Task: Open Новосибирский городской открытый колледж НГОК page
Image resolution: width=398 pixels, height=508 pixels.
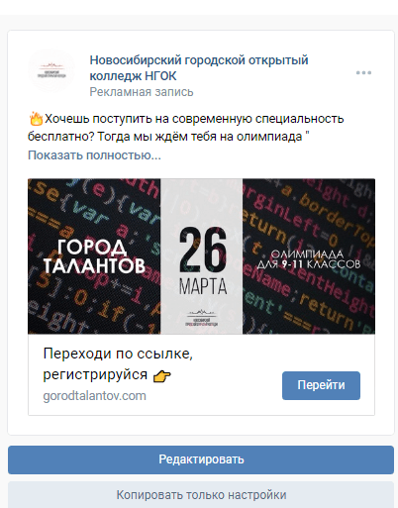Action: click(x=199, y=68)
